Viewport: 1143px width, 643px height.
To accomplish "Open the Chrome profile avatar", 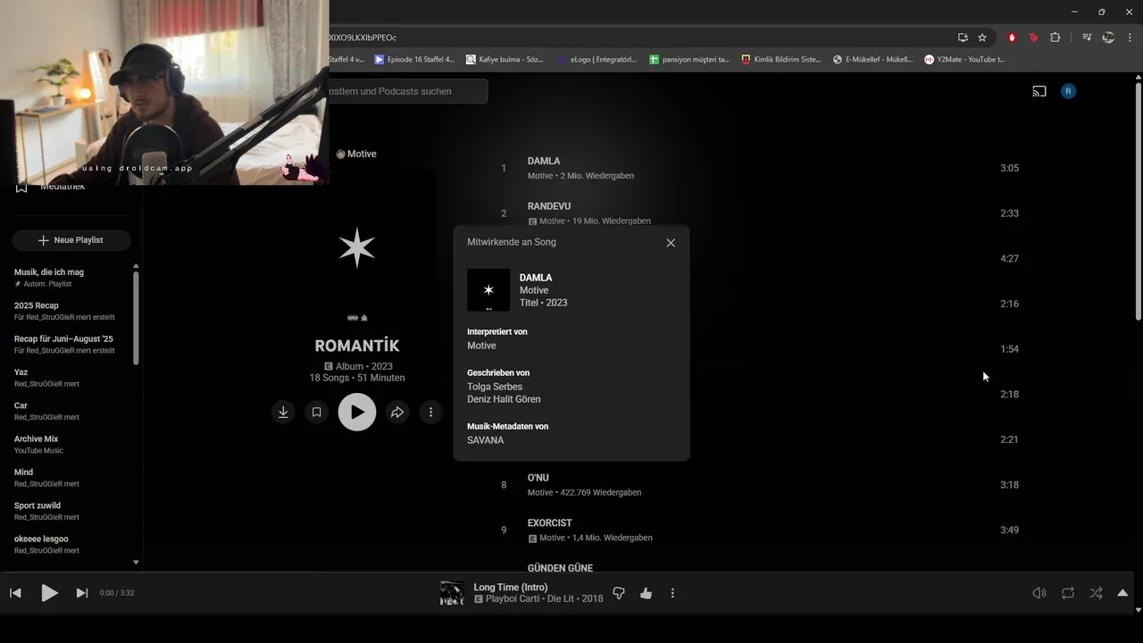I will [x=1108, y=38].
